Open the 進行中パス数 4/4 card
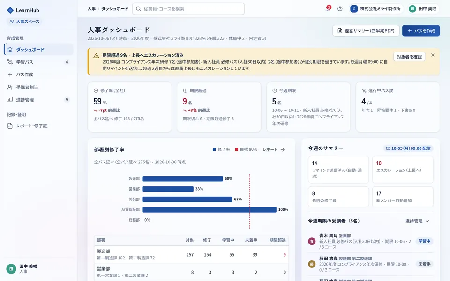The image size is (450, 281). click(x=398, y=107)
